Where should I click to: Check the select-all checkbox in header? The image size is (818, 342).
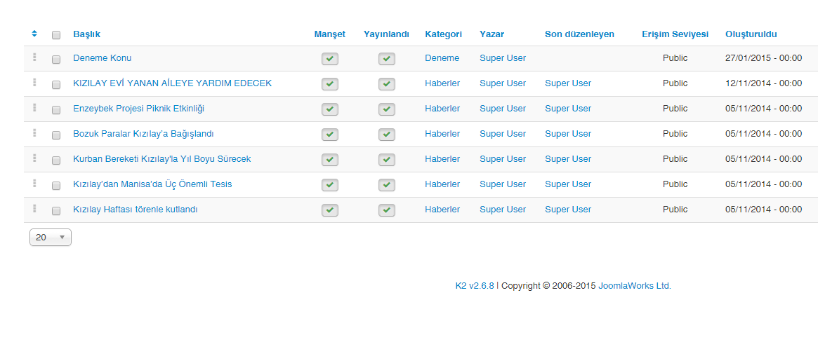pyautogui.click(x=56, y=35)
